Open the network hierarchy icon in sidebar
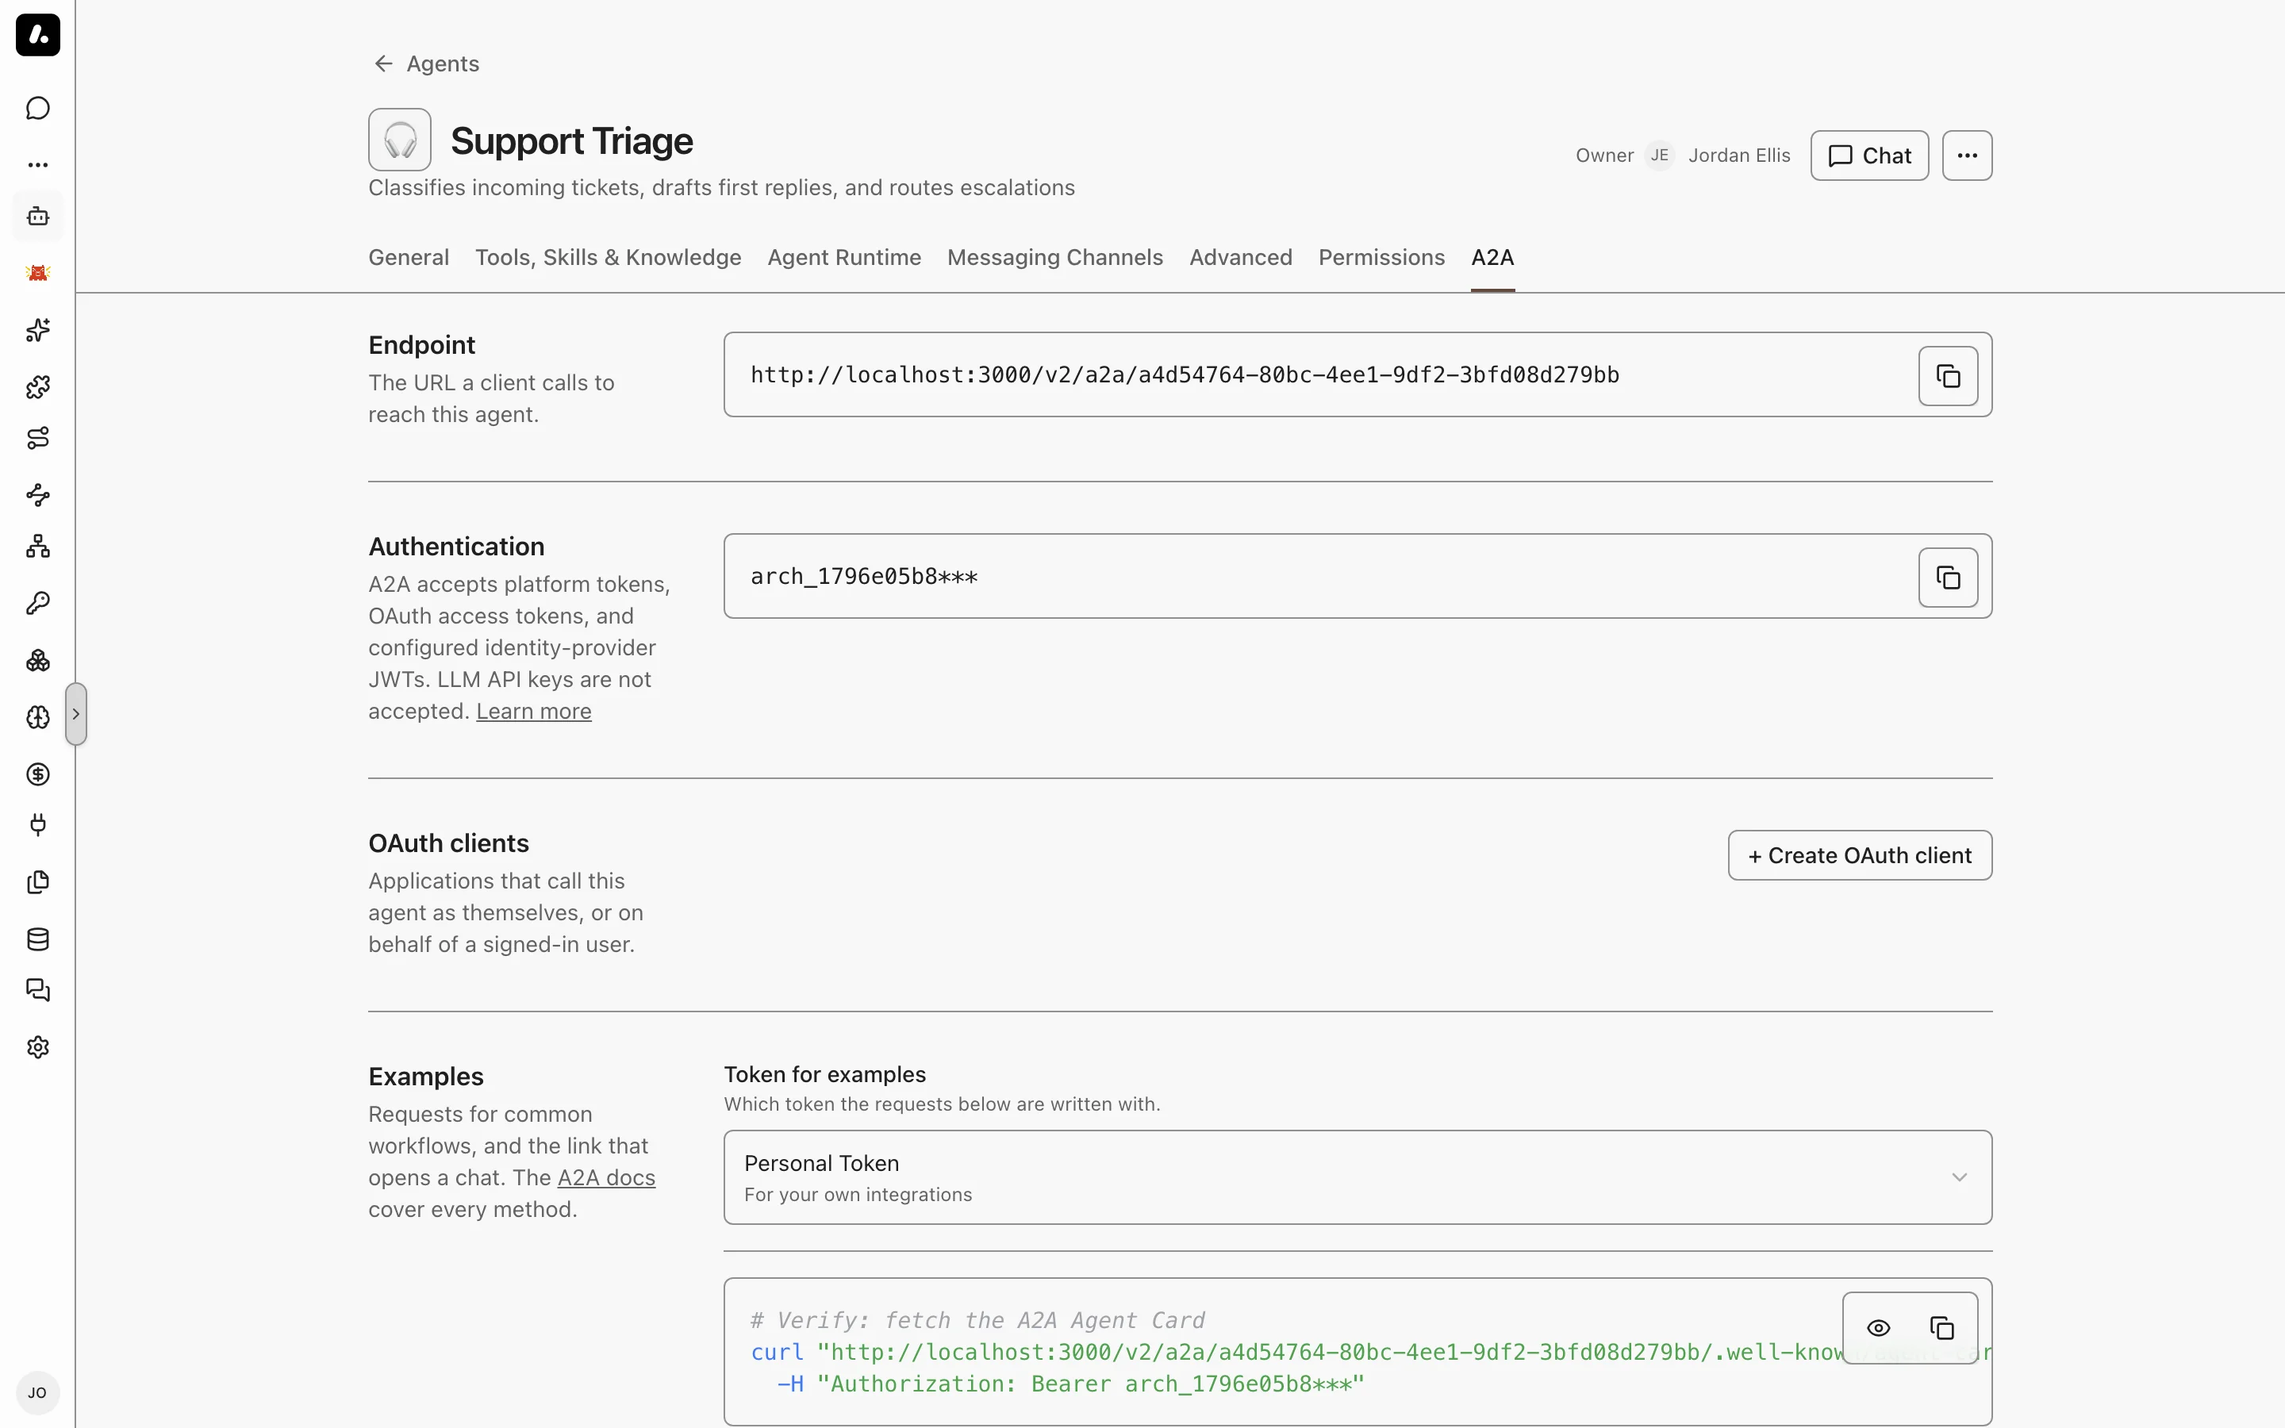 tap(38, 547)
